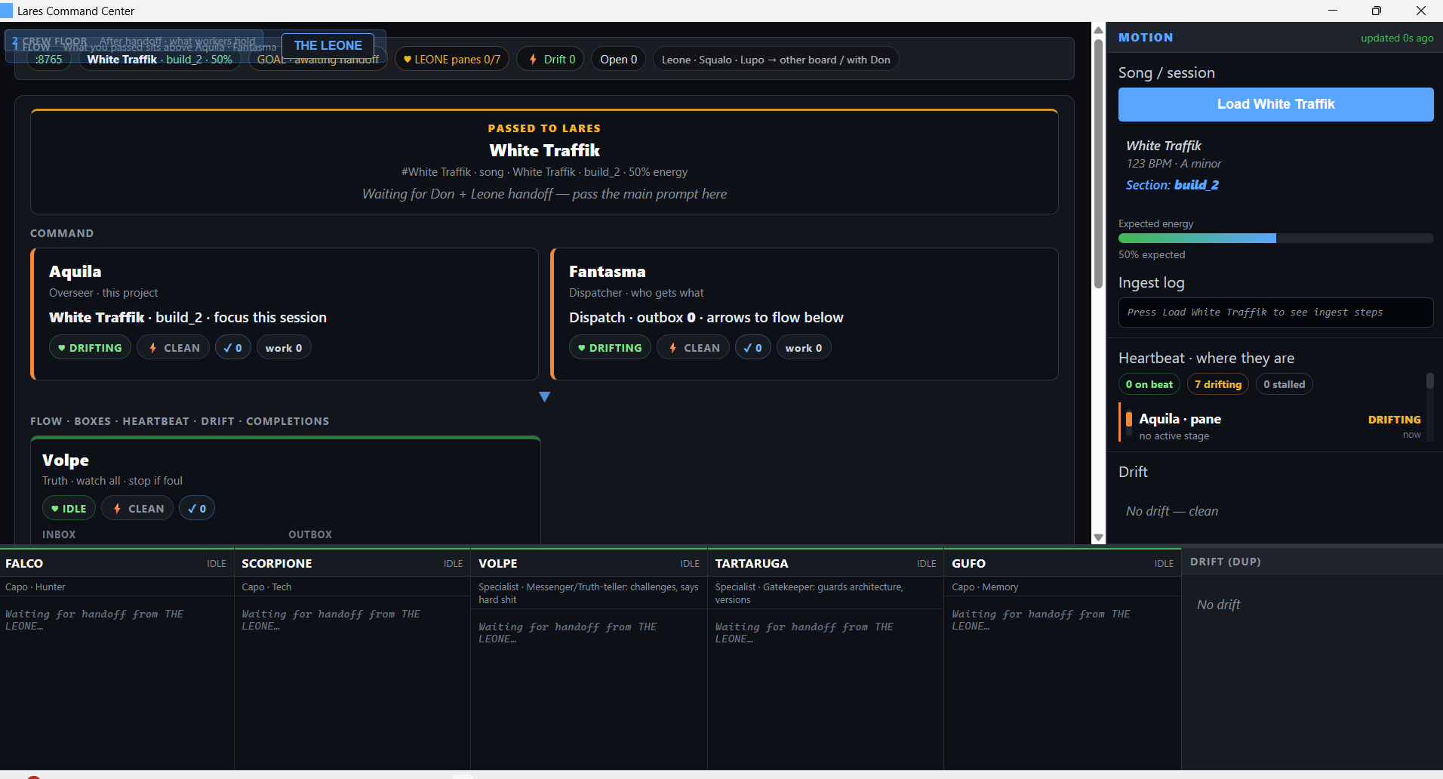This screenshot has height=779, width=1443.
Task: Click the No drift — clean message
Action: pyautogui.click(x=1171, y=512)
